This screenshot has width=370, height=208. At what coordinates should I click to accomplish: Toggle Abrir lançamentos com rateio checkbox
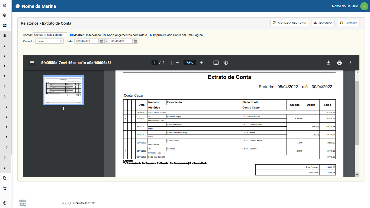click(105, 35)
